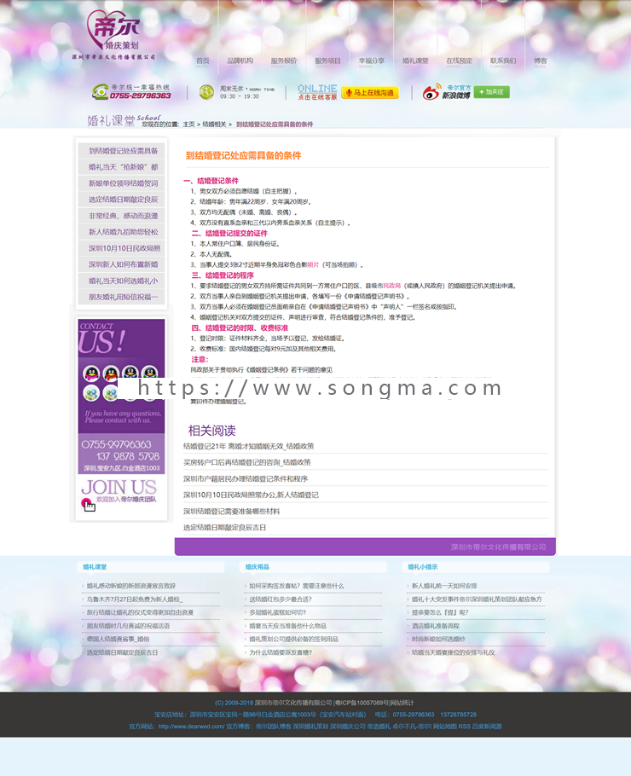Click the pink 照片 link in article

point(313,264)
